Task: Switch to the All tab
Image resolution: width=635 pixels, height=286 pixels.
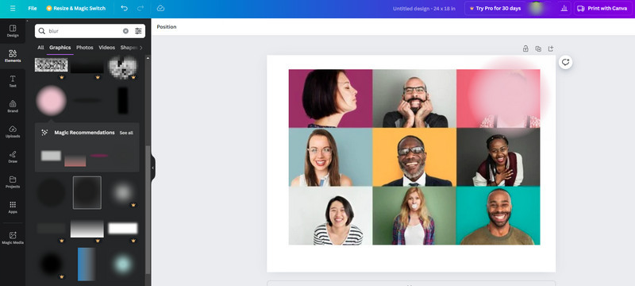Action: [x=40, y=48]
